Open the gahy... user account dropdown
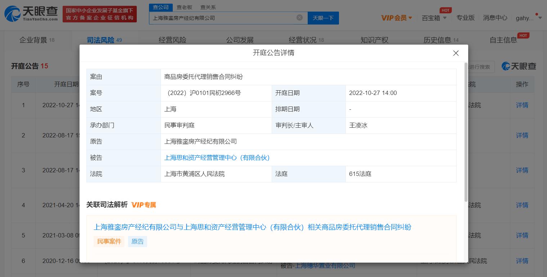 [529, 18]
